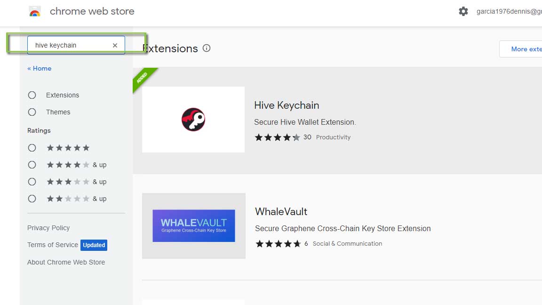Open the WhaleVault banner thumbnail
This screenshot has width=542, height=305.
point(193,226)
